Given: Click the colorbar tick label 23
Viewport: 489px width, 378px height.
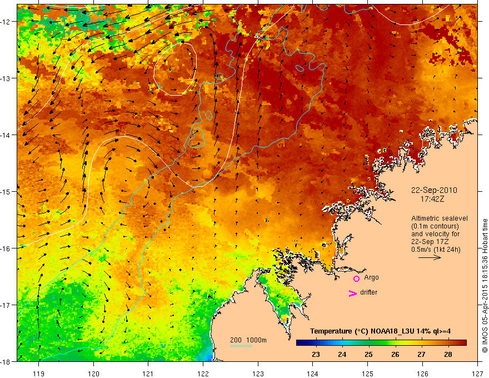Looking at the screenshot, I should point(316,354).
